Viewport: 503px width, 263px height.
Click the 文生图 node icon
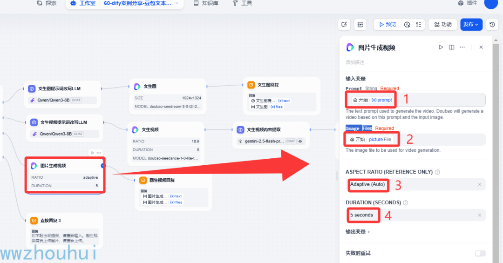137,87
